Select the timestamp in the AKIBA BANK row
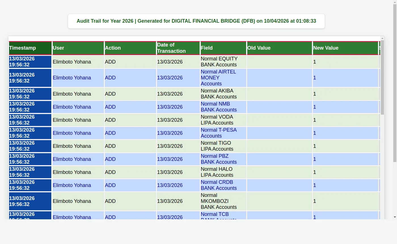The image size is (397, 244). coord(30,94)
